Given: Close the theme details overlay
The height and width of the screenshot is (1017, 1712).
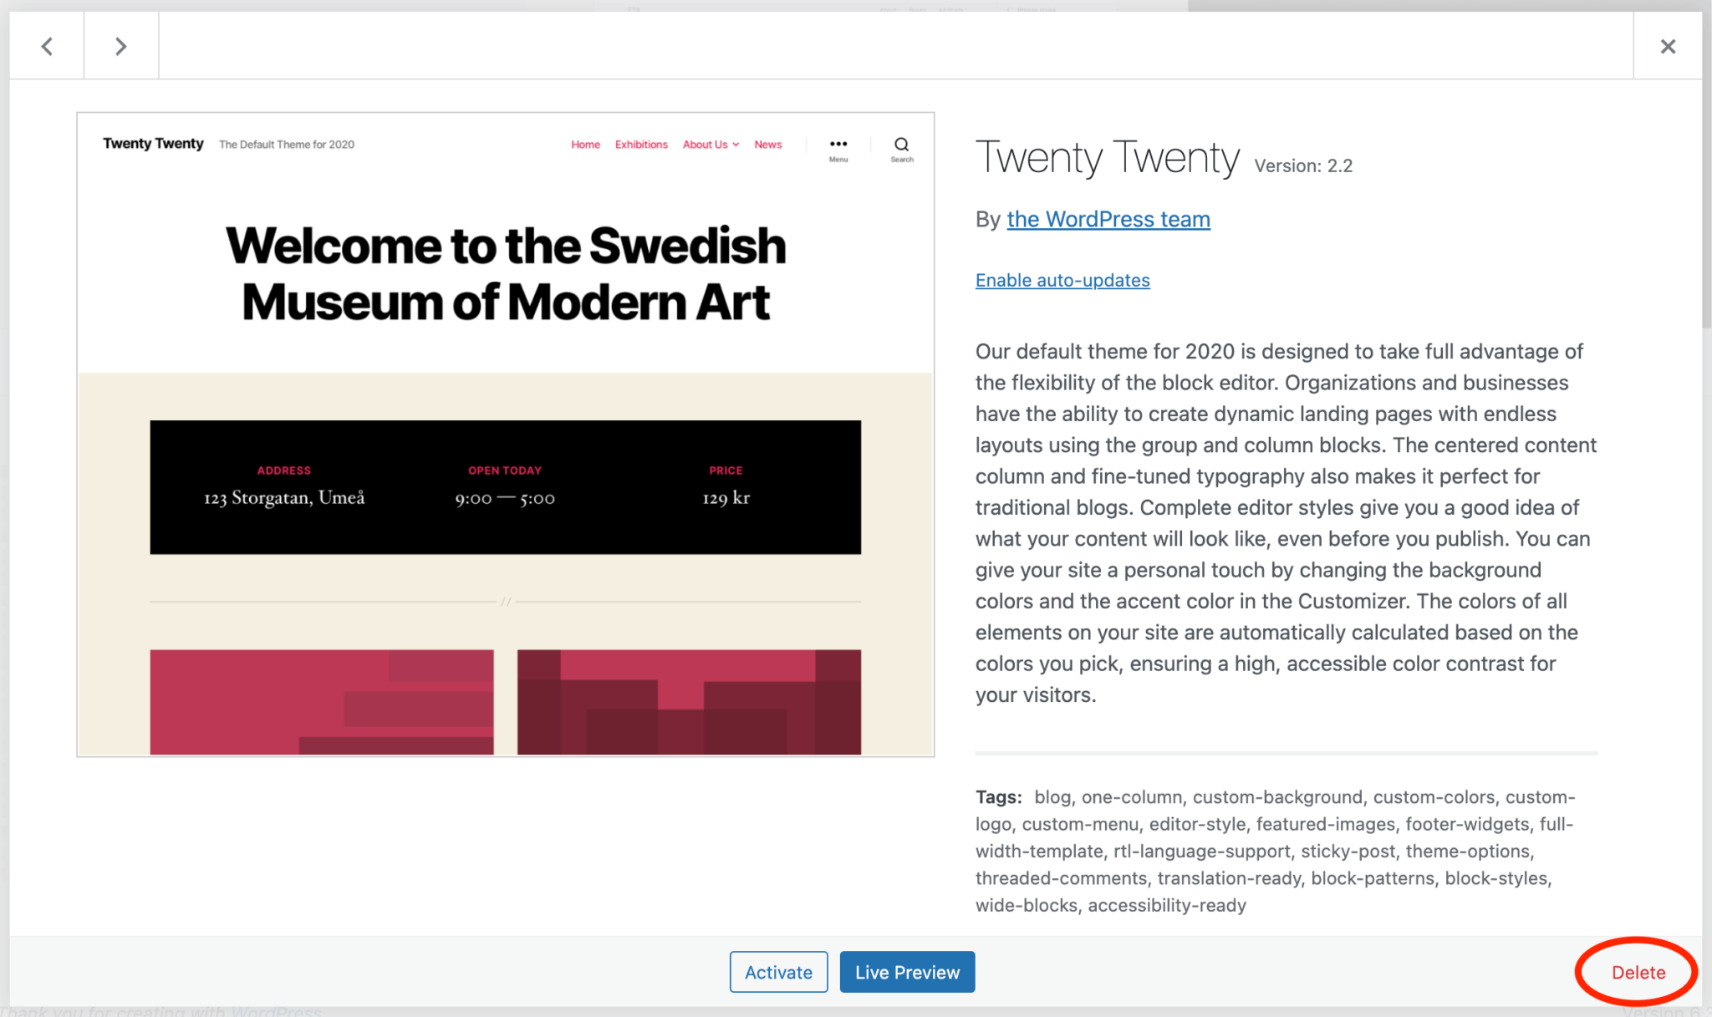Looking at the screenshot, I should coord(1668,46).
